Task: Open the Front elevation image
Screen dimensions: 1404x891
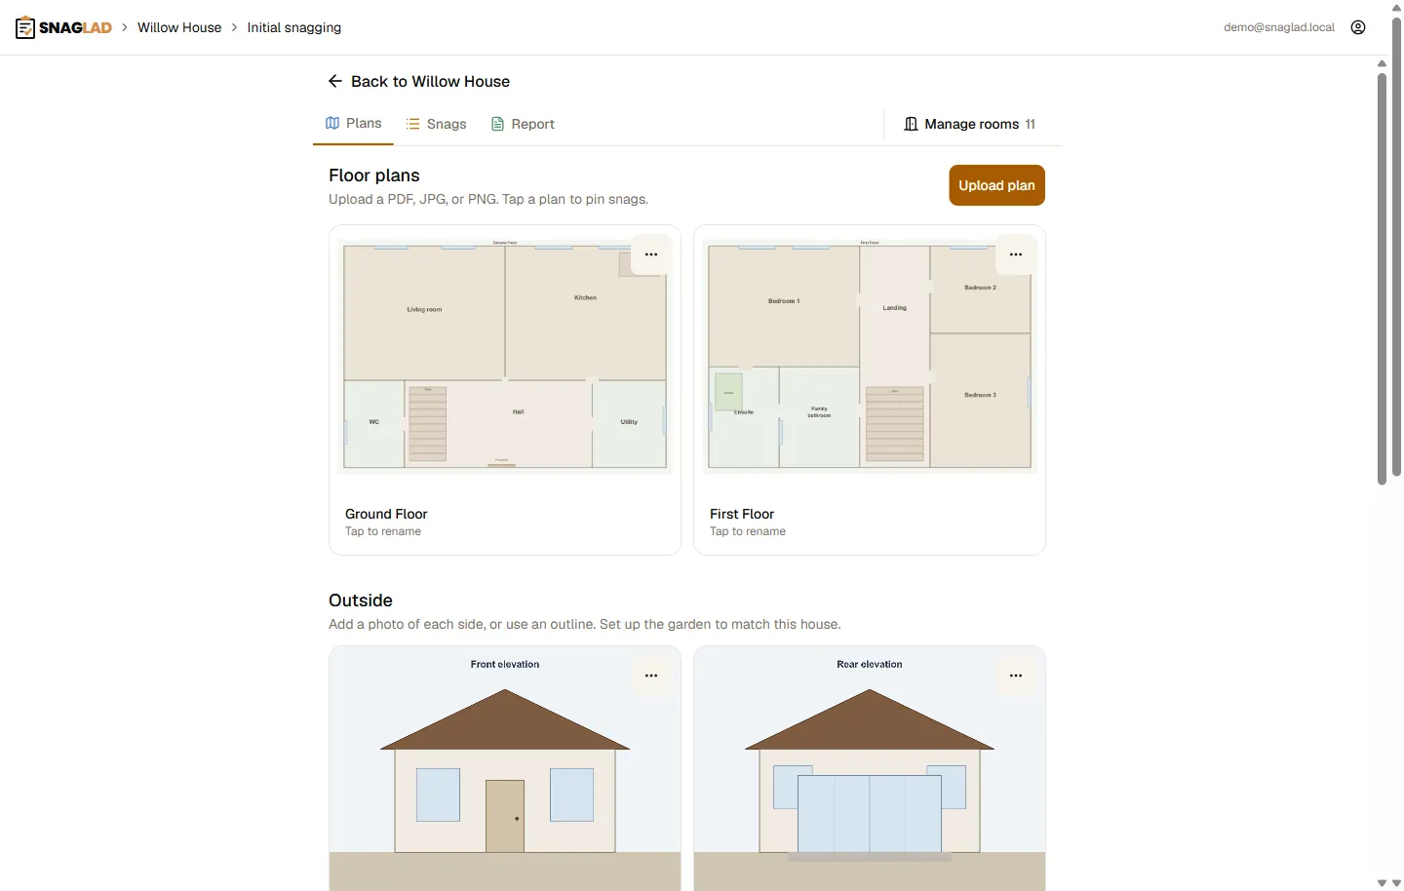Action: click(505, 768)
